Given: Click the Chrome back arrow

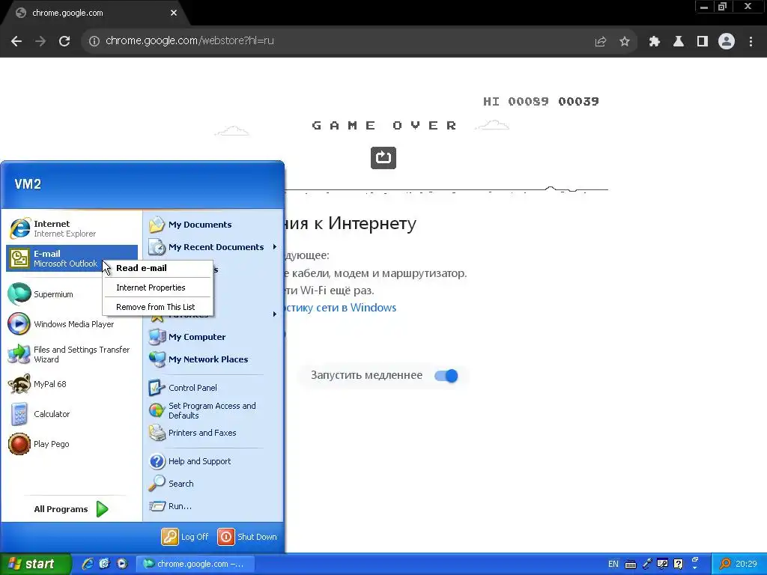Looking at the screenshot, I should coord(16,41).
